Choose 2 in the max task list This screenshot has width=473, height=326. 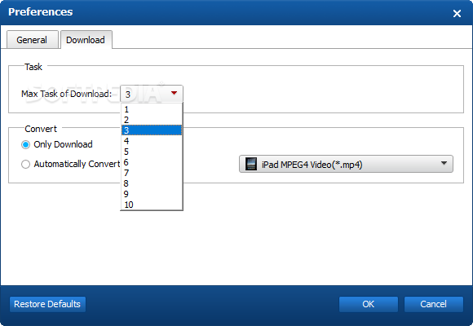point(152,120)
